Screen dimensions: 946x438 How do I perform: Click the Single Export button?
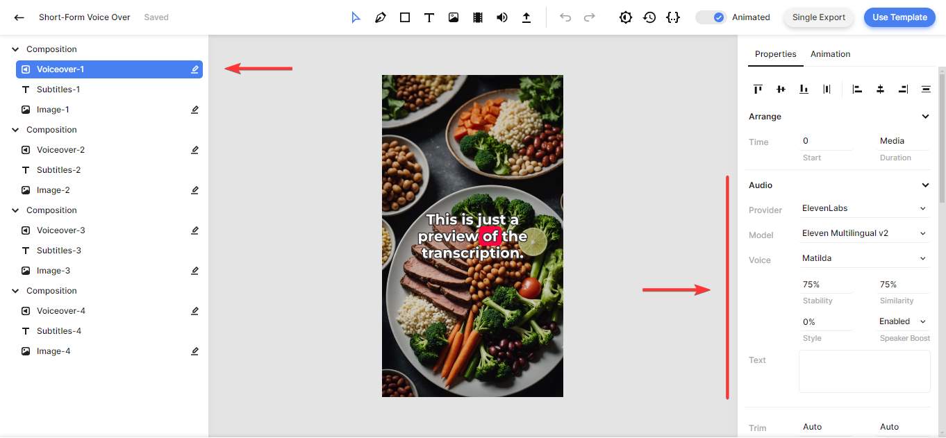coord(818,17)
